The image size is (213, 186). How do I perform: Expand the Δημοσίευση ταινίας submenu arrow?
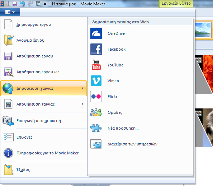82,88
